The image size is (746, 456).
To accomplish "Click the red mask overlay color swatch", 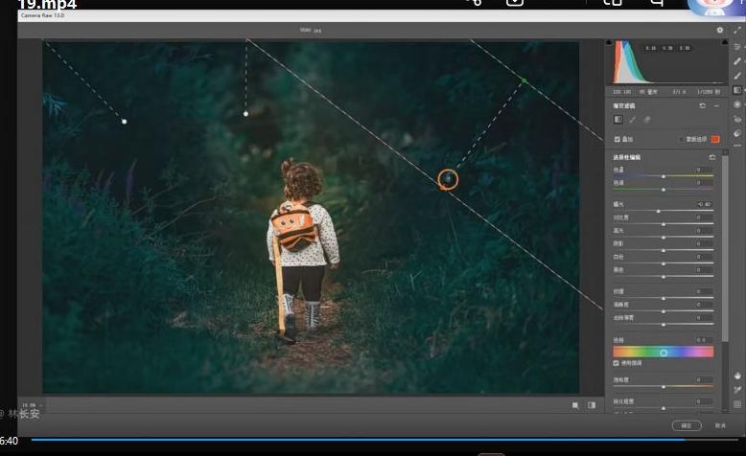I will coord(714,139).
